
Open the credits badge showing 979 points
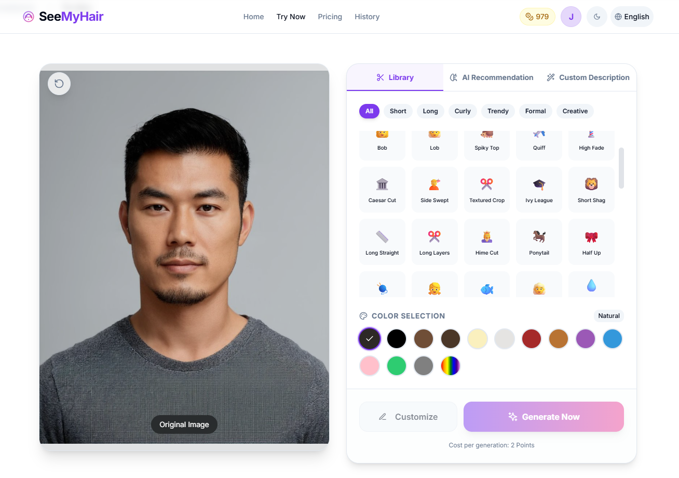[x=537, y=16]
